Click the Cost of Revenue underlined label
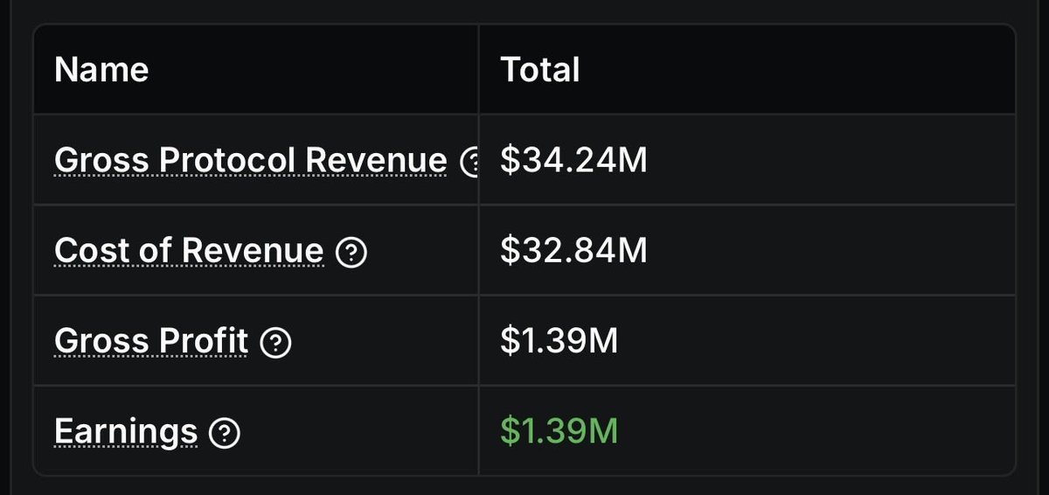 pos(189,252)
